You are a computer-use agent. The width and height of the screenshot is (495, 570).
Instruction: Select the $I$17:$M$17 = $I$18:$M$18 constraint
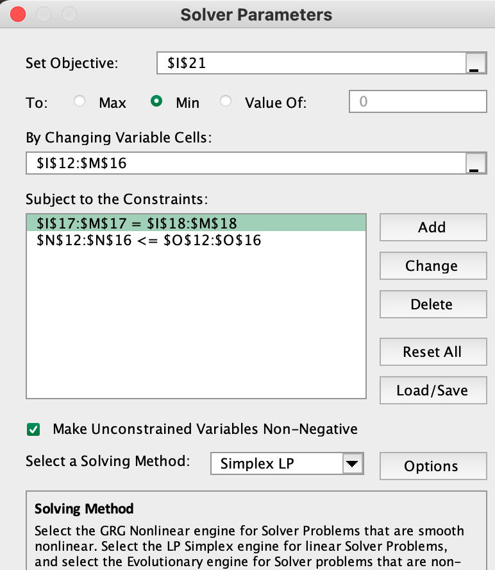tap(196, 223)
